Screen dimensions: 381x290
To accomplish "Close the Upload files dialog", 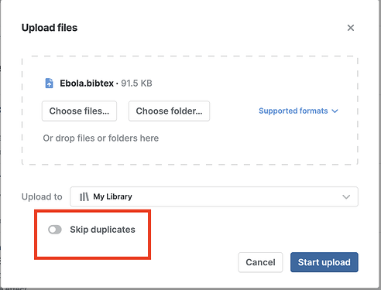I will (x=351, y=28).
